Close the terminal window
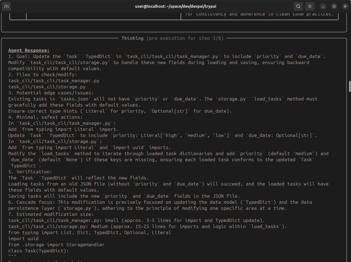351x262 pixels. 345,6
